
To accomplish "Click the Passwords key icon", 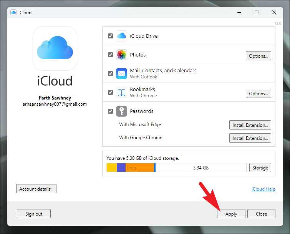I will point(121,111).
